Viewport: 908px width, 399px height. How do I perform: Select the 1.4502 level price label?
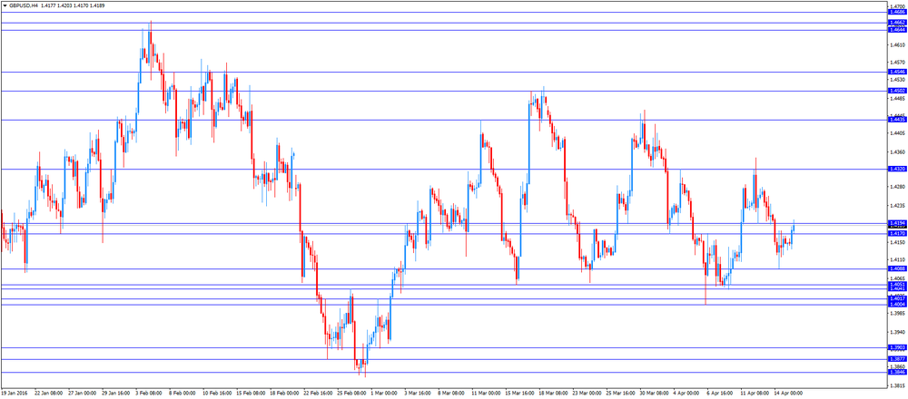click(x=896, y=91)
